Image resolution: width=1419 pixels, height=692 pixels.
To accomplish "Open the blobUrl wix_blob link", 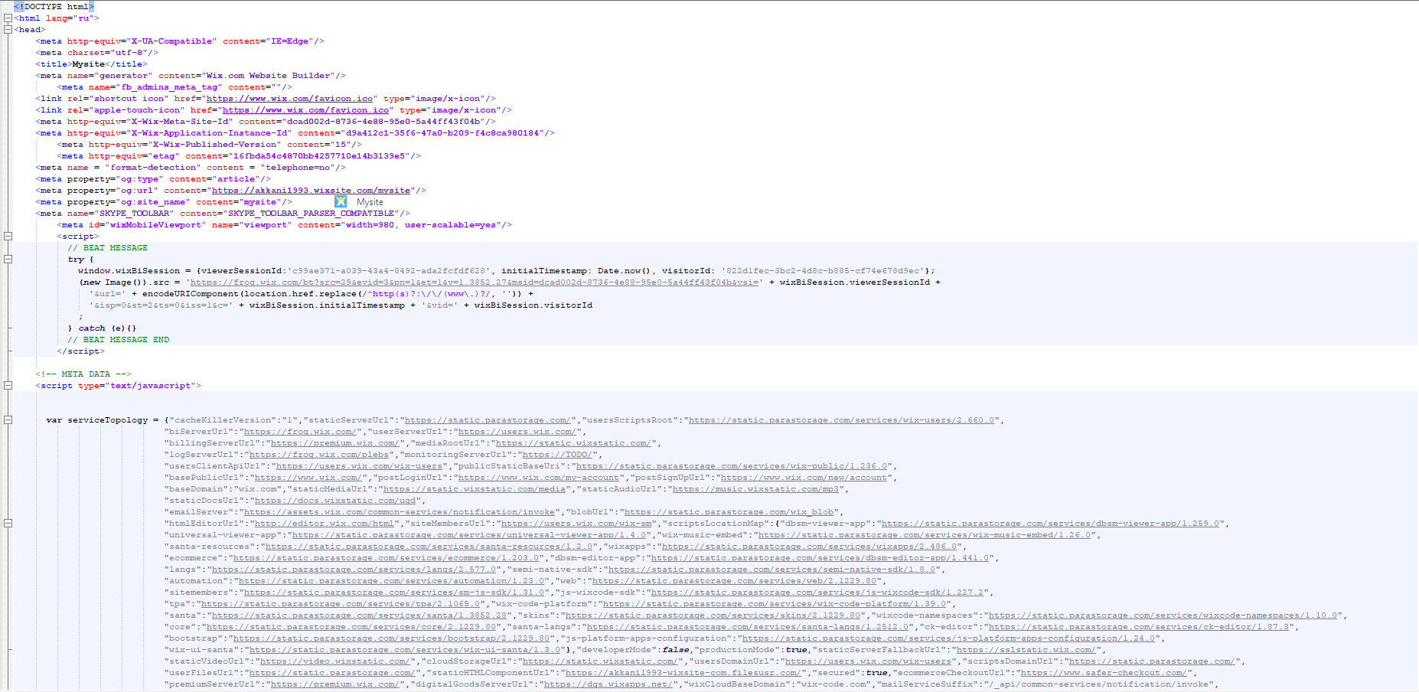I will [729, 512].
